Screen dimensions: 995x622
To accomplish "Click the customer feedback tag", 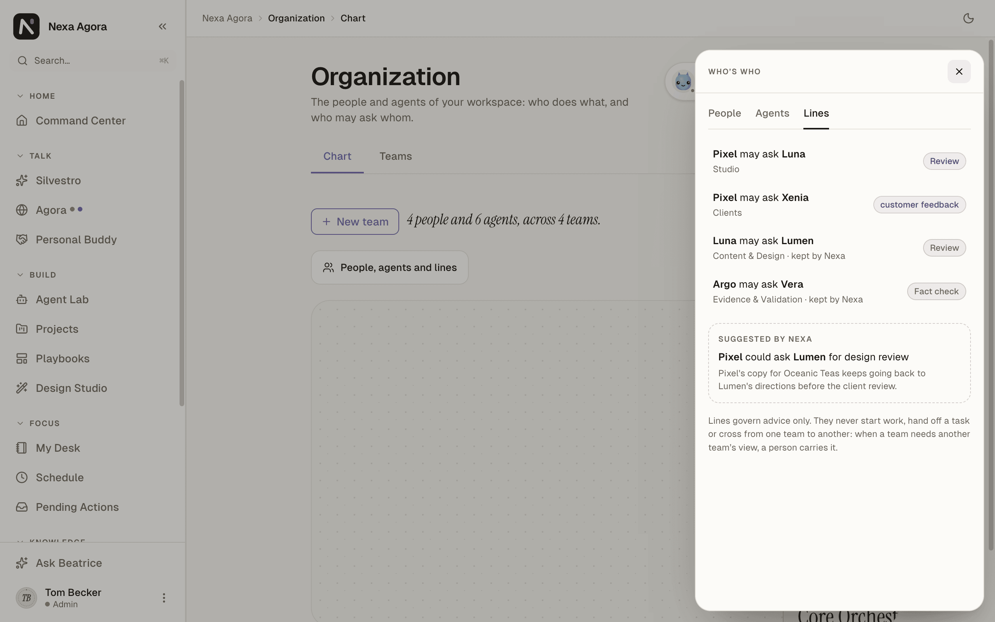I will [919, 205].
